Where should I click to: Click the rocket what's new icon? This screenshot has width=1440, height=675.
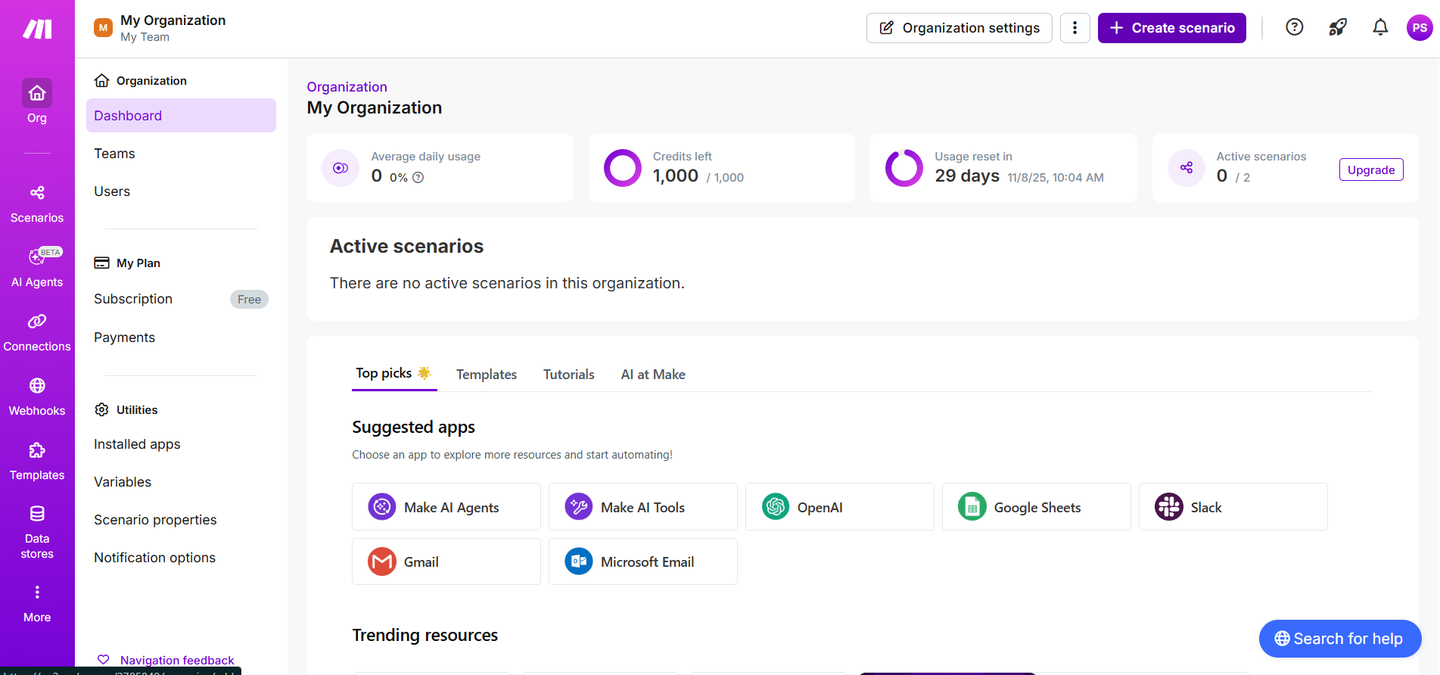(1338, 27)
